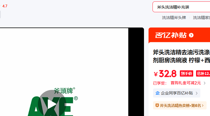210x116 pixels.
Task: Open the 热卖榜·第6名 ranking chevron
Action: (203, 106)
